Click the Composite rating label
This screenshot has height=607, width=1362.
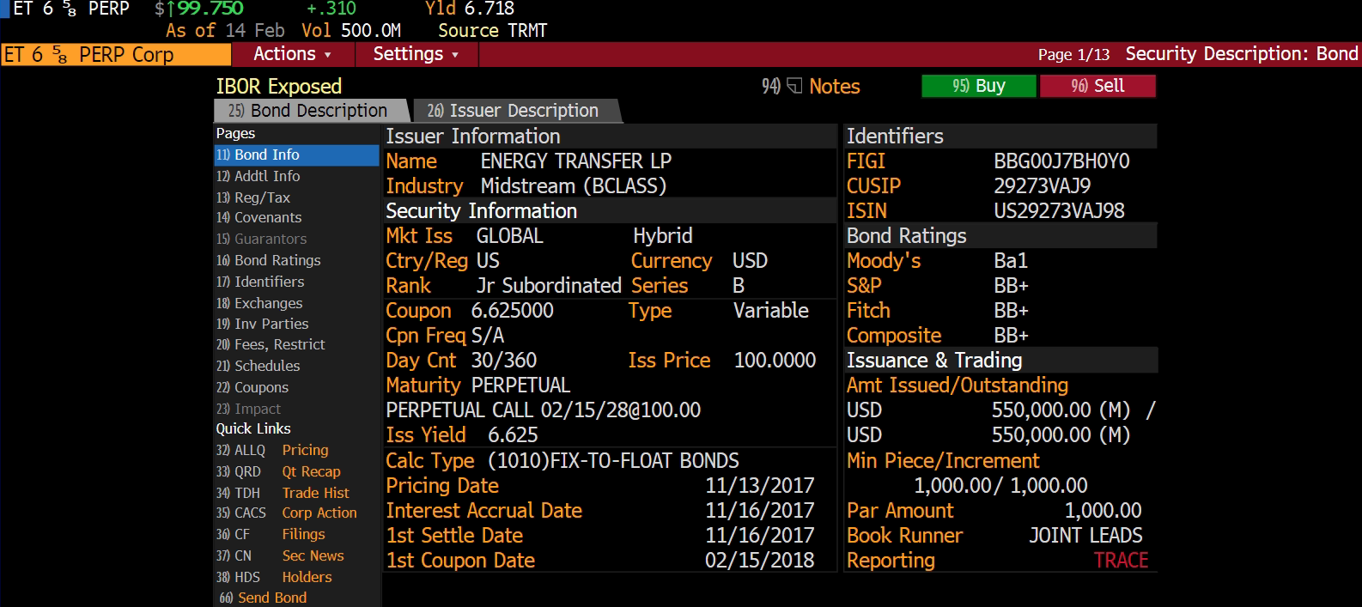coord(894,336)
